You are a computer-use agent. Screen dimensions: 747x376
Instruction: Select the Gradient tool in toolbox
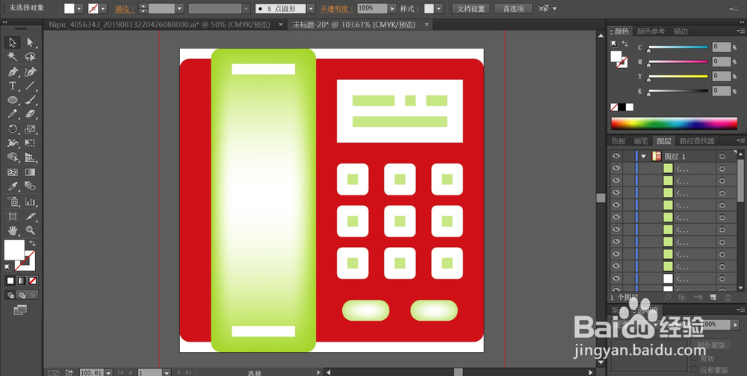pyautogui.click(x=31, y=172)
